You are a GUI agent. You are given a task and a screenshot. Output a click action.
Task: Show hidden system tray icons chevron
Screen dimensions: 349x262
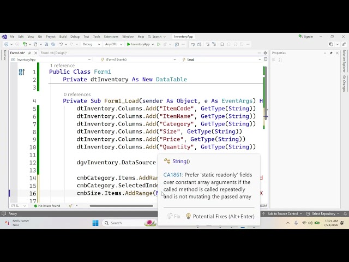[288, 223]
